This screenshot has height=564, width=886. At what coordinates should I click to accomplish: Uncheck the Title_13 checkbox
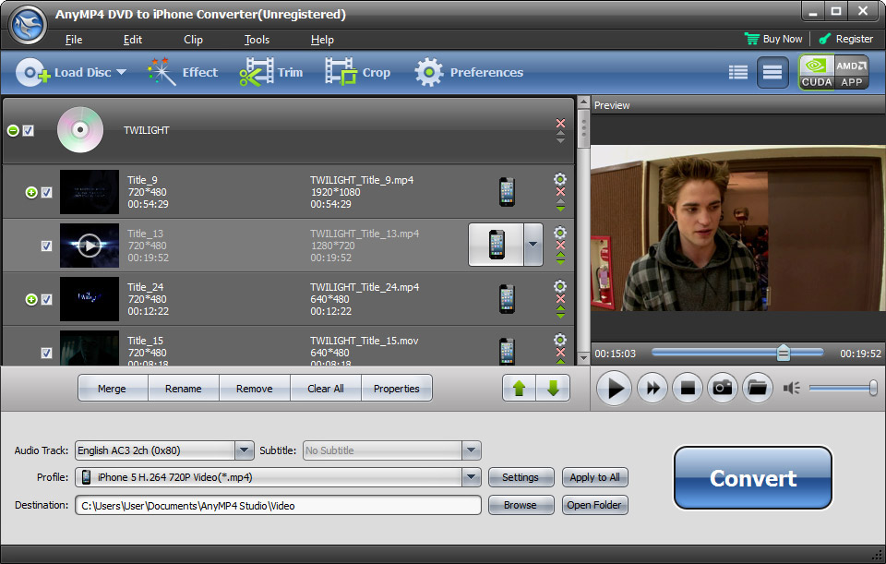click(x=46, y=246)
